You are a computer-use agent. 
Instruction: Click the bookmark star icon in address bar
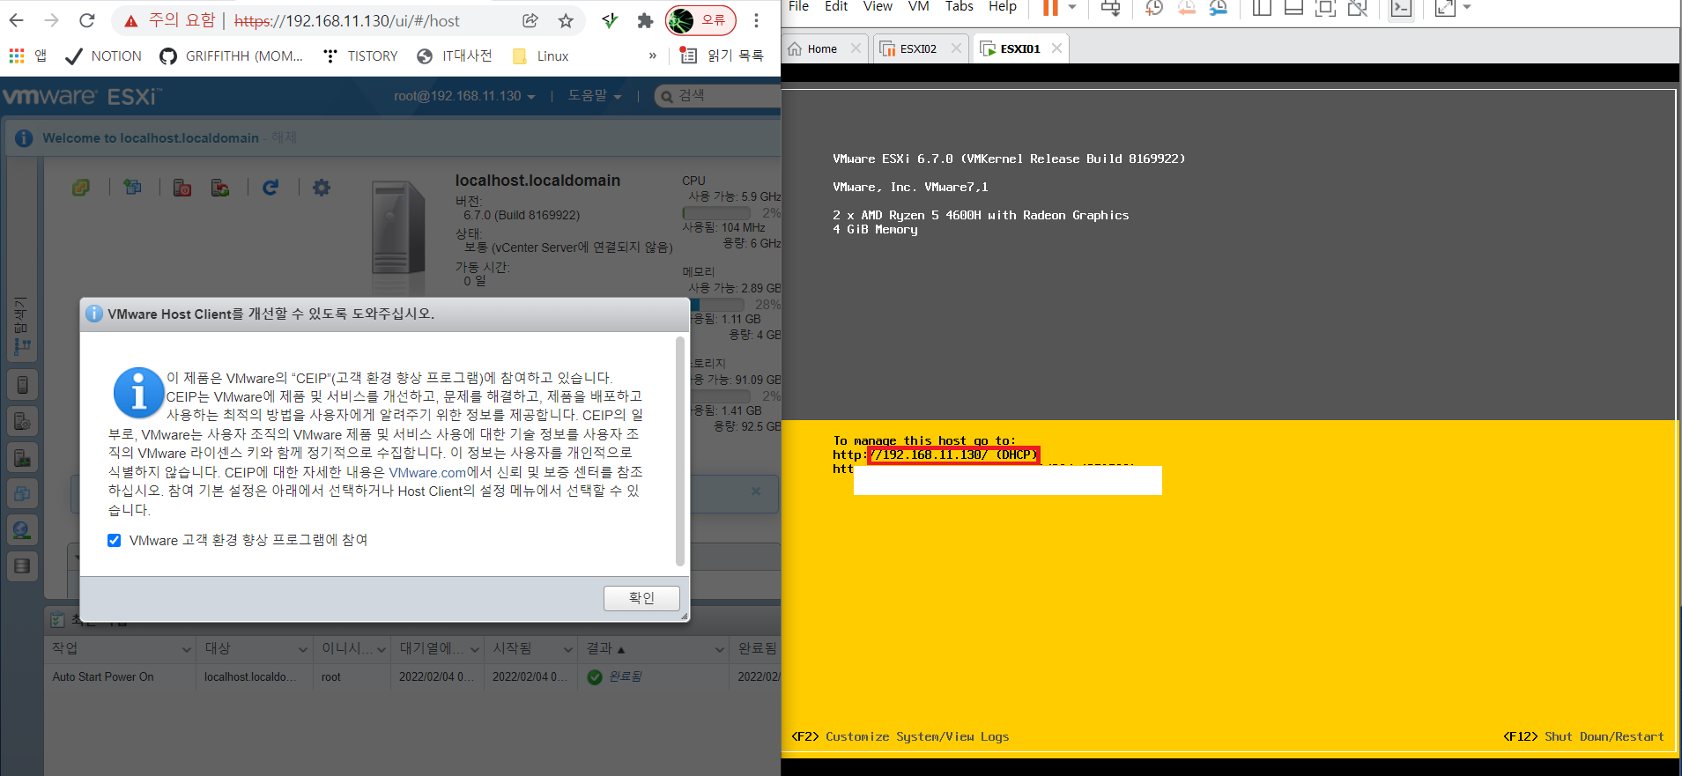pyautogui.click(x=566, y=20)
